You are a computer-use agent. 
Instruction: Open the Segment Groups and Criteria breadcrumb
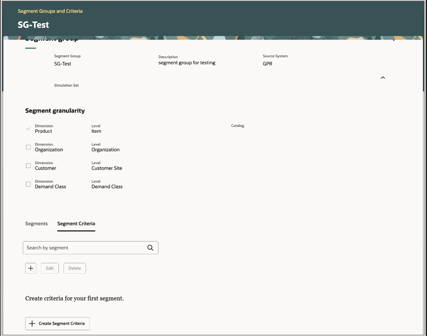[x=50, y=11]
